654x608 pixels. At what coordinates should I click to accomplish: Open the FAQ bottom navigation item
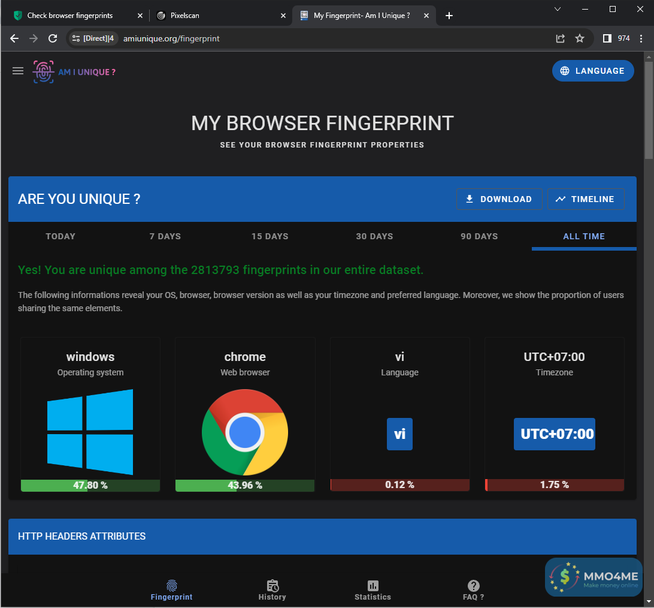tap(473, 591)
